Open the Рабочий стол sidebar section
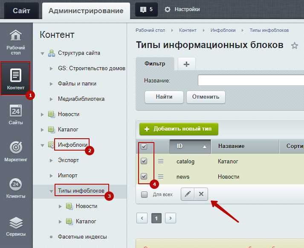The width and height of the screenshot is (304, 248). (x=16, y=43)
